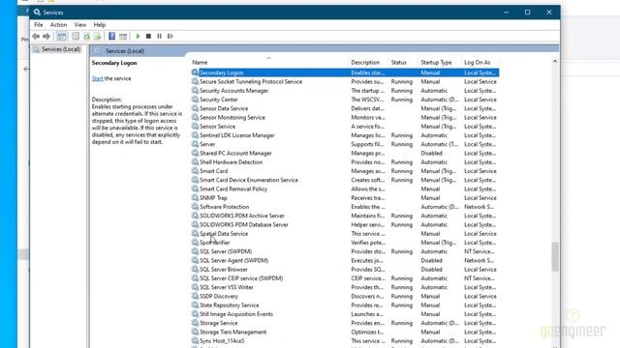This screenshot has height=348, width=620.
Task: Click the gear icon beside Secondary Logon
Action: pos(195,72)
